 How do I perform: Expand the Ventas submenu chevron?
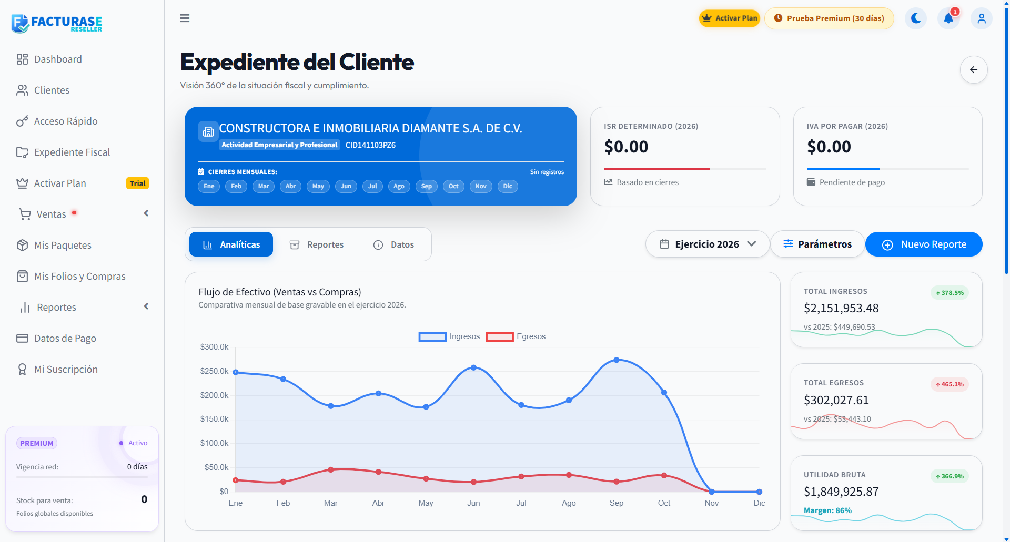point(146,213)
